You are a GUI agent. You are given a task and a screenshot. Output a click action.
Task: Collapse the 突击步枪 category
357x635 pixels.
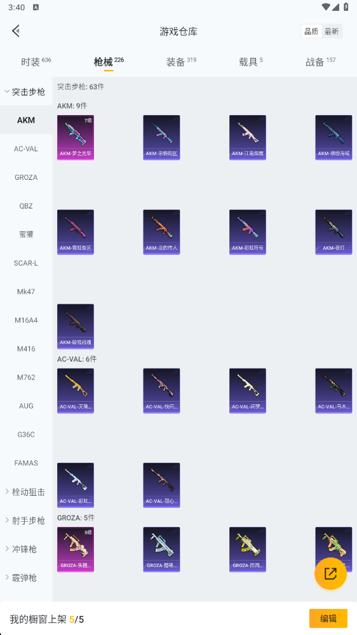tap(26, 92)
